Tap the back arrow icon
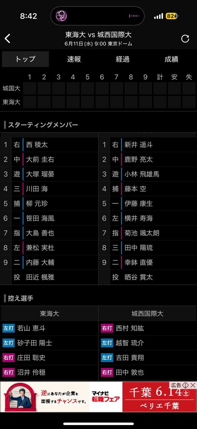The height and width of the screenshot is (429, 197). [7, 39]
